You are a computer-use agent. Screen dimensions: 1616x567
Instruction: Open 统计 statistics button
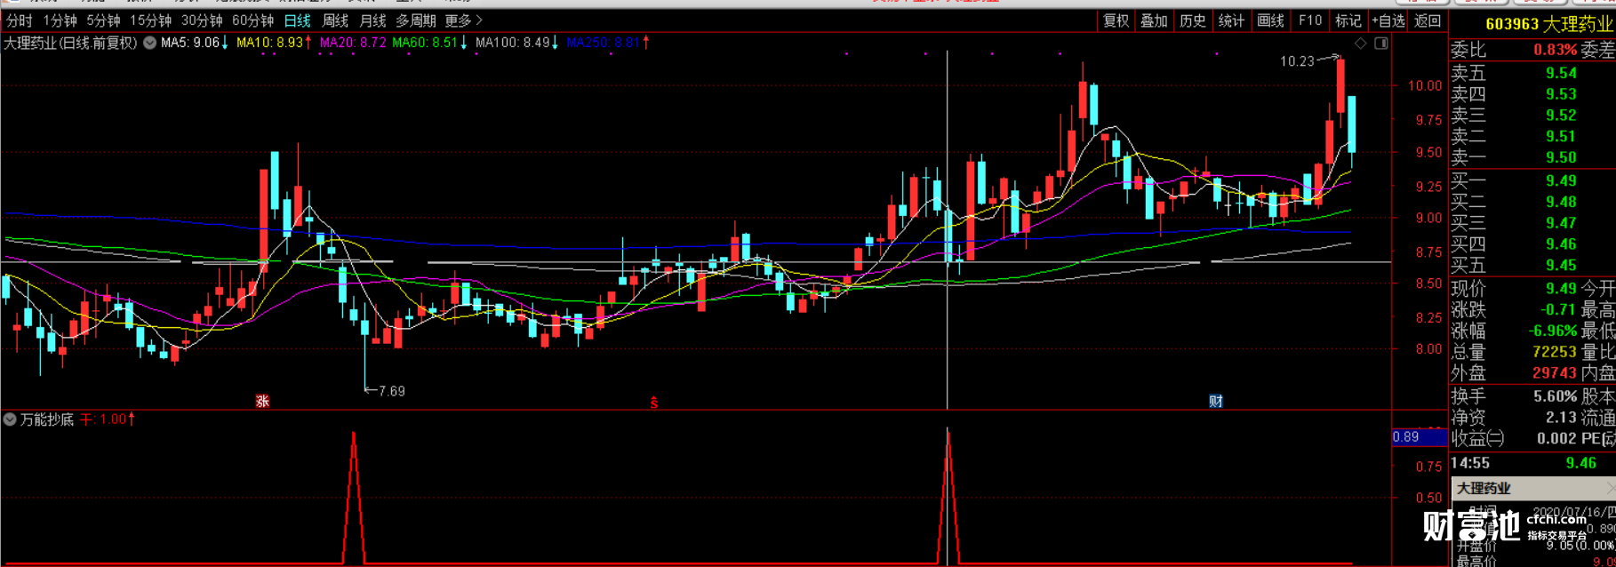1231,20
